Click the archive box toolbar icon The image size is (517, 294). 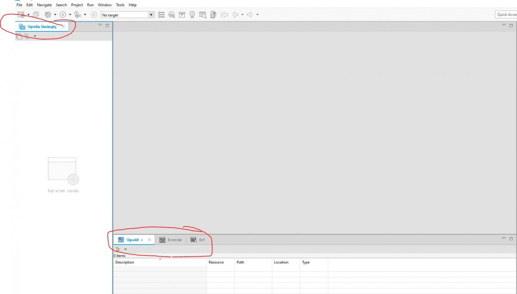coord(182,15)
